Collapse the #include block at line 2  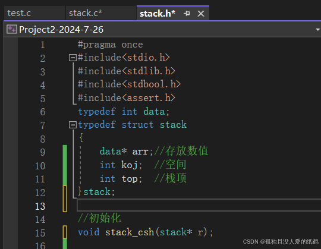pyautogui.click(x=73, y=58)
